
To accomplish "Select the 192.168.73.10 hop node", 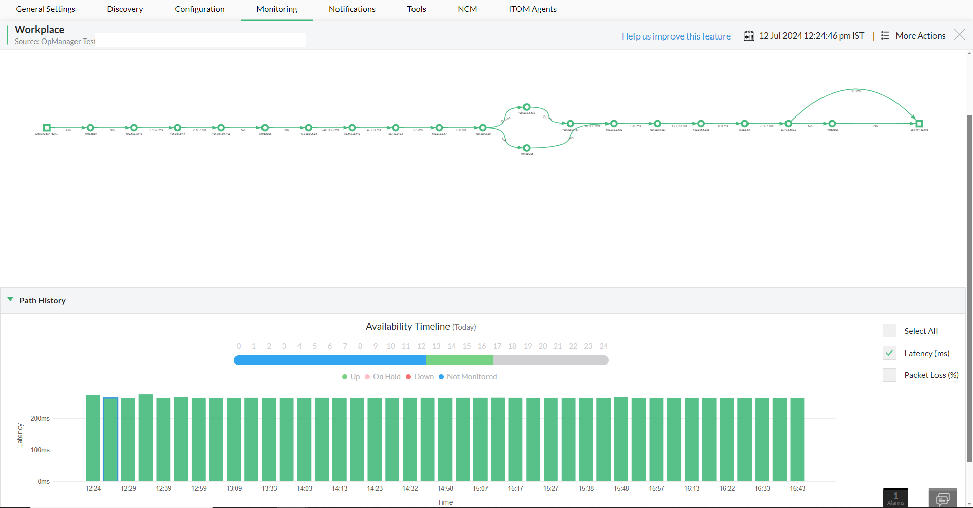I will (x=134, y=128).
